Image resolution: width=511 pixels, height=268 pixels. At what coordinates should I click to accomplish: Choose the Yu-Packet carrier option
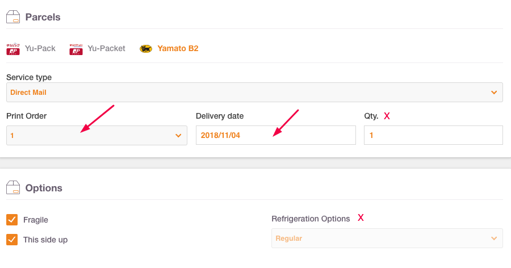coord(97,49)
